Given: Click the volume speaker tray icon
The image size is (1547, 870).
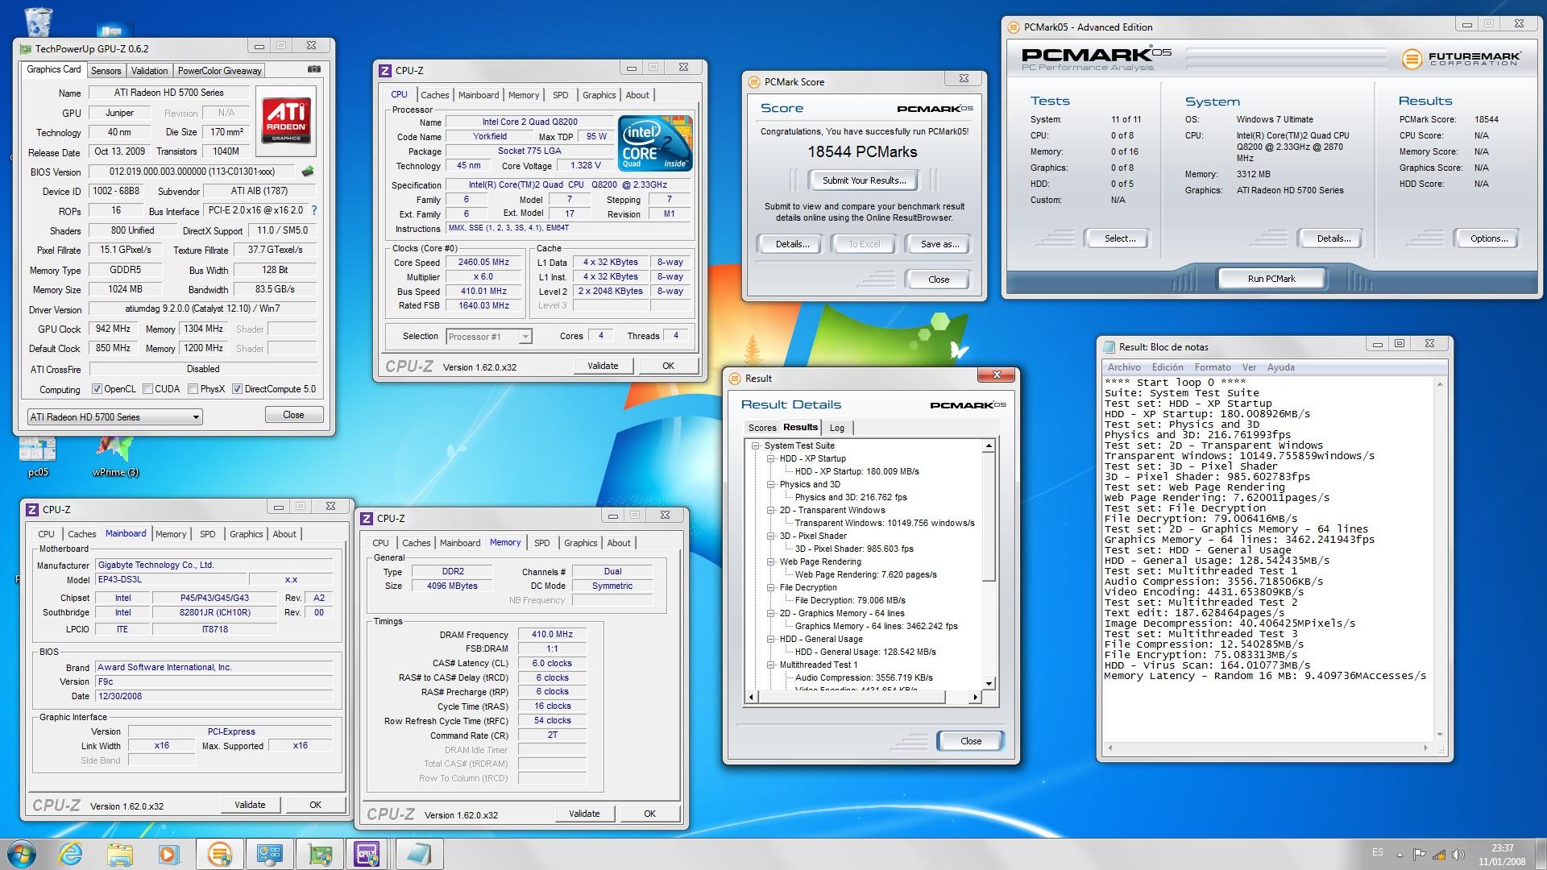Looking at the screenshot, I should coord(1459,855).
